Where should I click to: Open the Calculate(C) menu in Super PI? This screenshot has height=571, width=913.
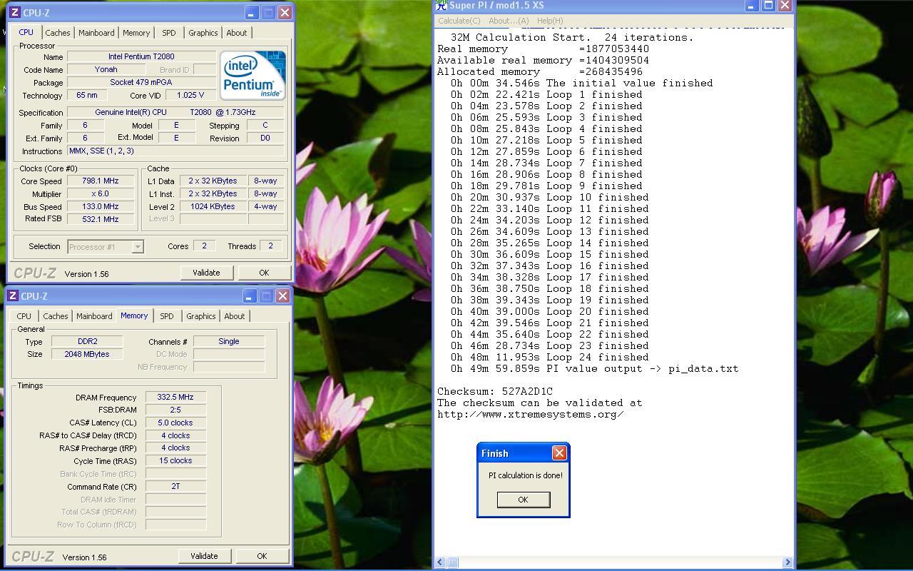459,21
